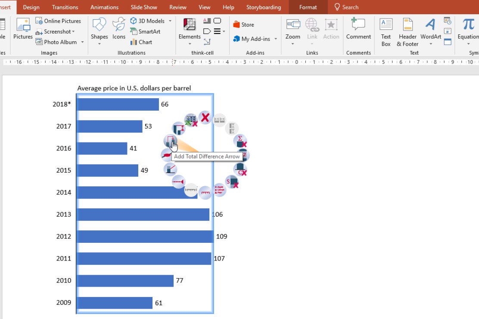
Task: Click the Object icon in Text group
Action: (x=448, y=42)
